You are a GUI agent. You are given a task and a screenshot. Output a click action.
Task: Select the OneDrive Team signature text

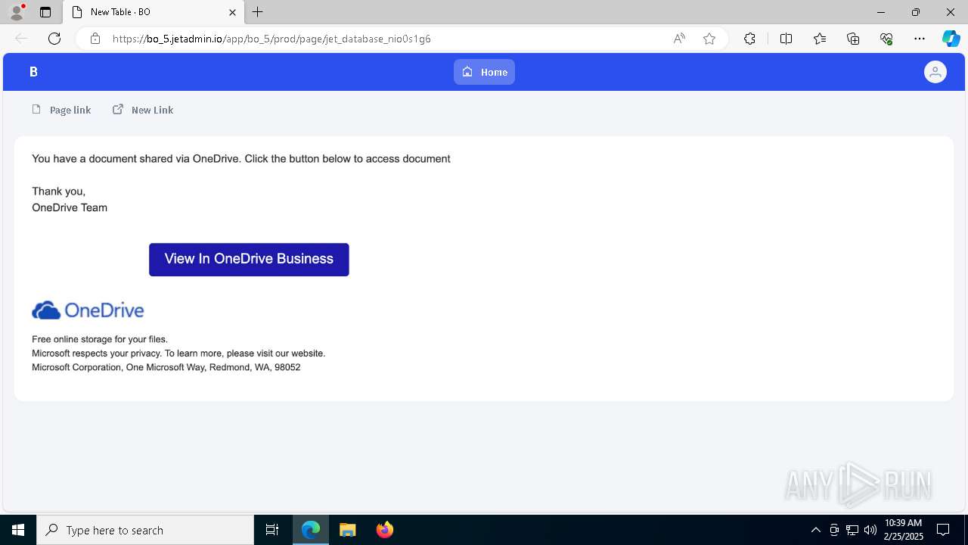[70, 207]
